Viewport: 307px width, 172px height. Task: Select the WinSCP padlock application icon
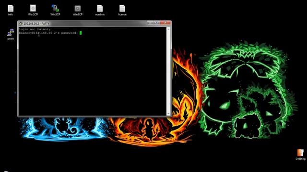coord(55,10)
